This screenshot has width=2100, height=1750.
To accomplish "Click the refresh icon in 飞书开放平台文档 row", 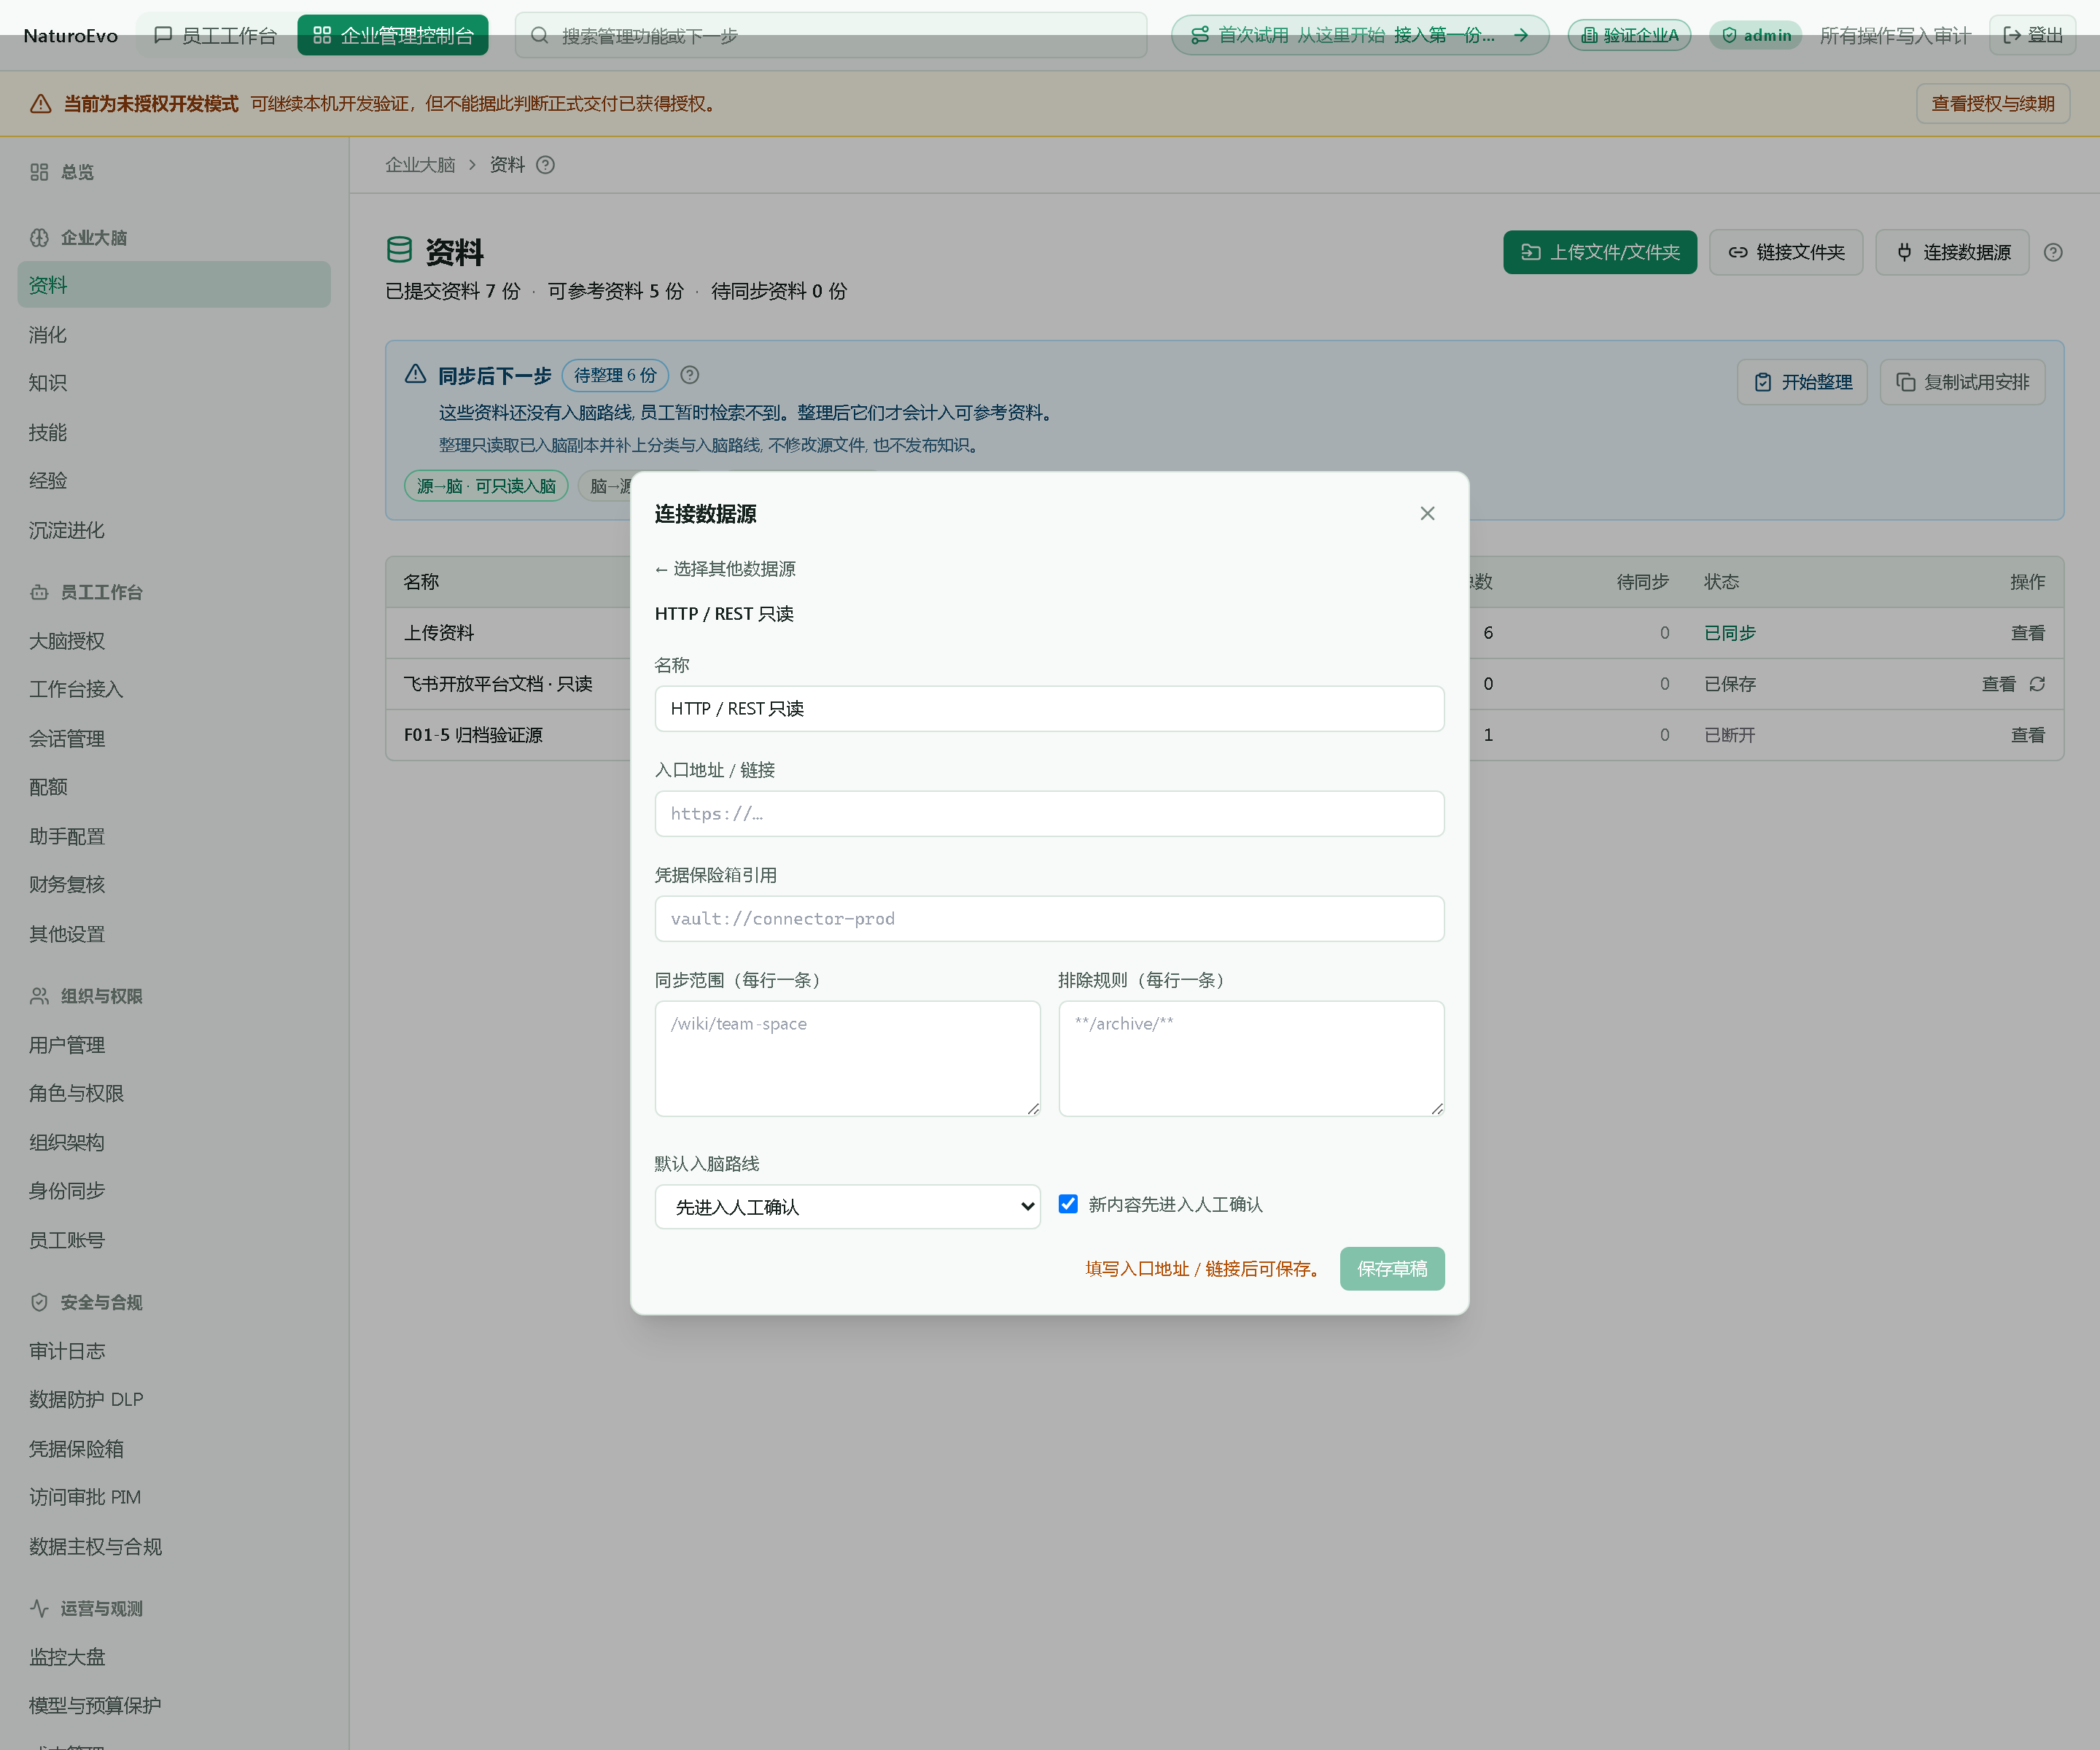I will [2037, 684].
